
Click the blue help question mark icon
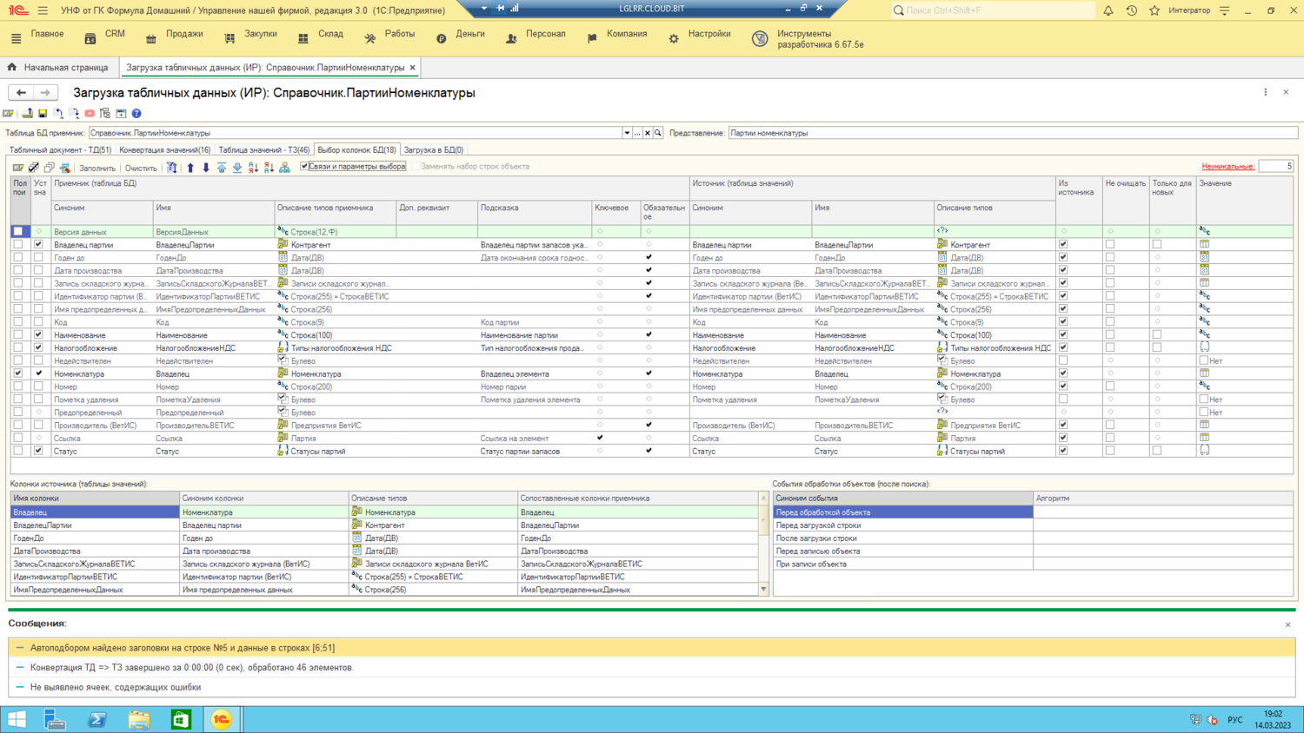[136, 114]
